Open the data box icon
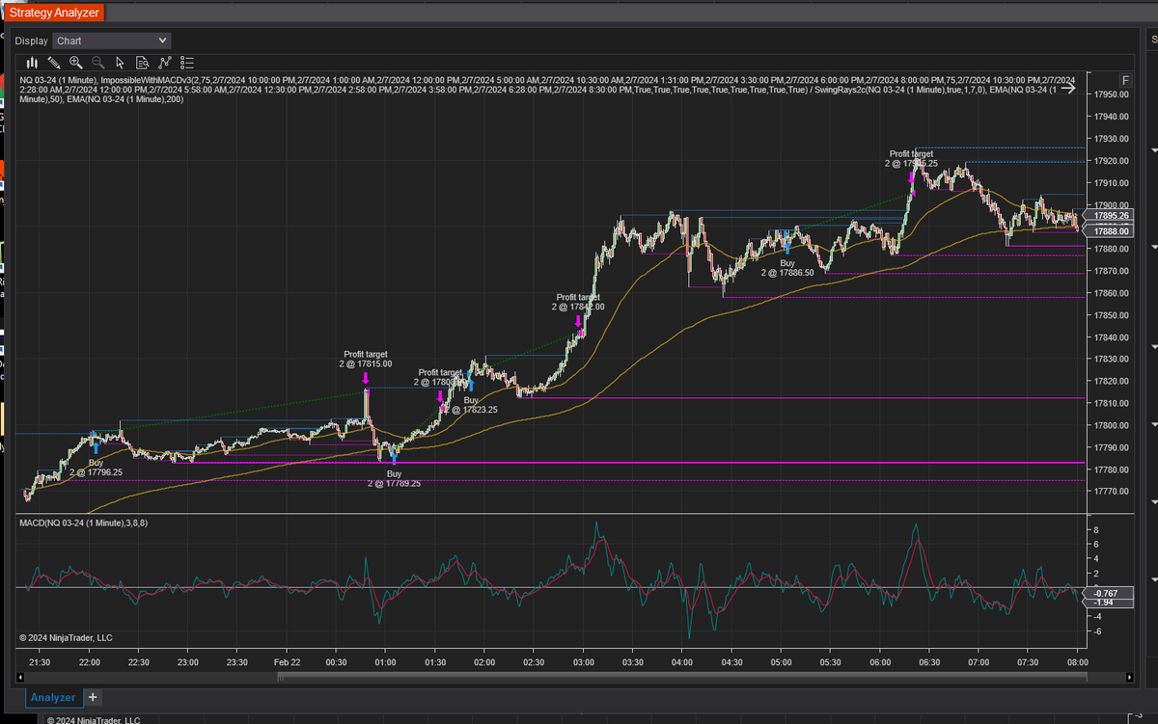Screen dimensions: 1158x724 (x=142, y=63)
